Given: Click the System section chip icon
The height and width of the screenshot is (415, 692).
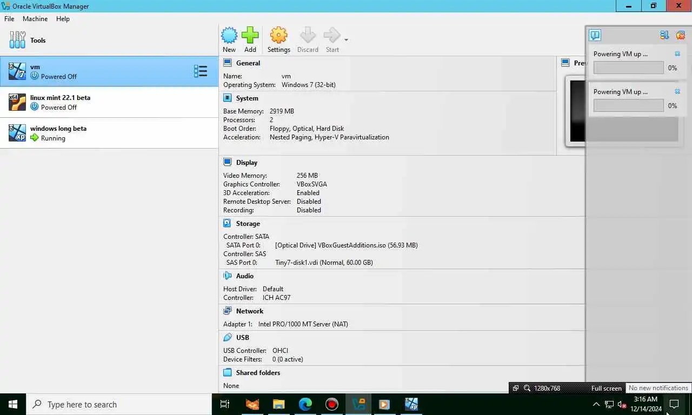Looking at the screenshot, I should pyautogui.click(x=228, y=98).
